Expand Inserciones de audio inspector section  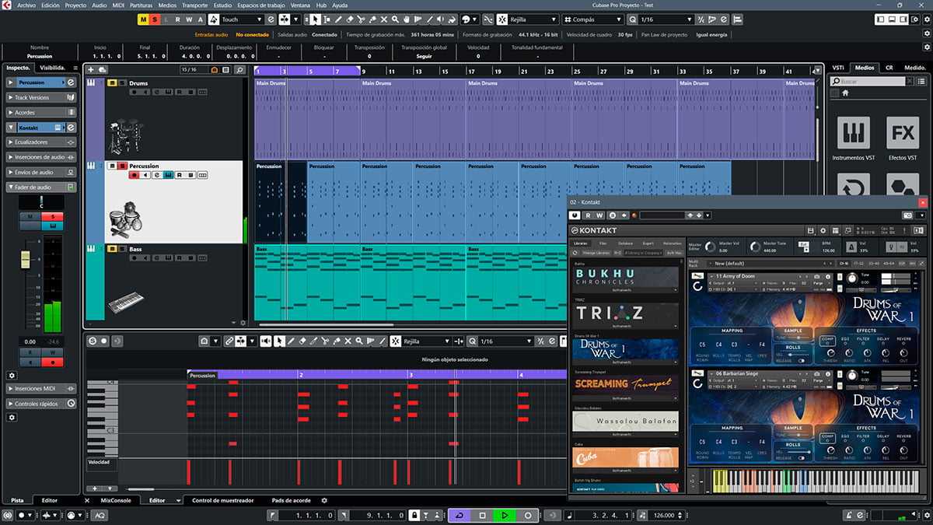[41, 157]
